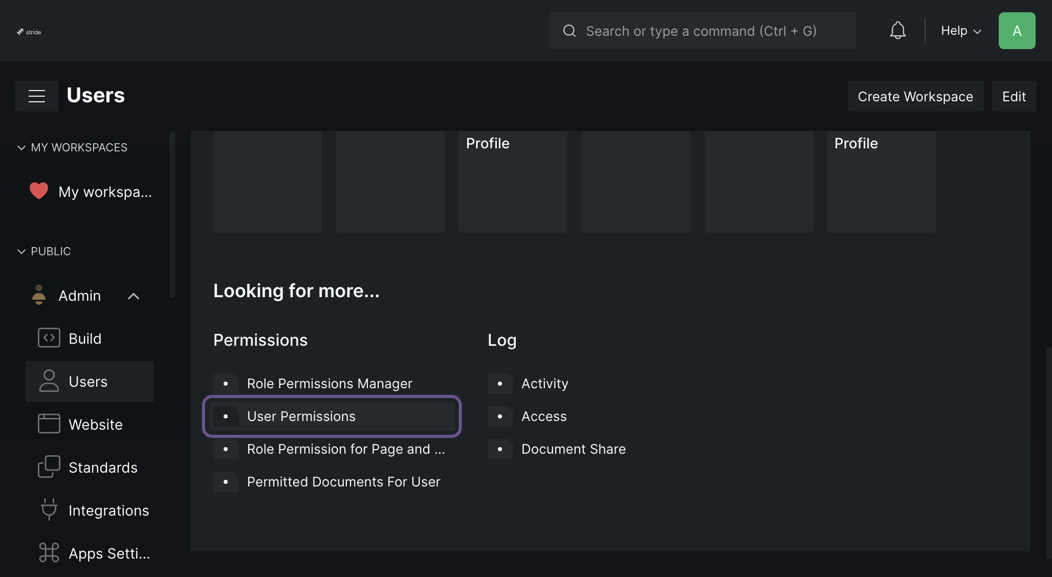The image size is (1052, 577).
Task: Toggle the sidebar hamburger menu
Action: 37,96
